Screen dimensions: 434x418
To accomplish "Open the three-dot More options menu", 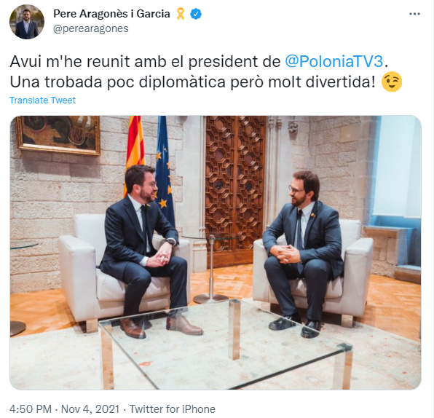I will click(414, 14).
